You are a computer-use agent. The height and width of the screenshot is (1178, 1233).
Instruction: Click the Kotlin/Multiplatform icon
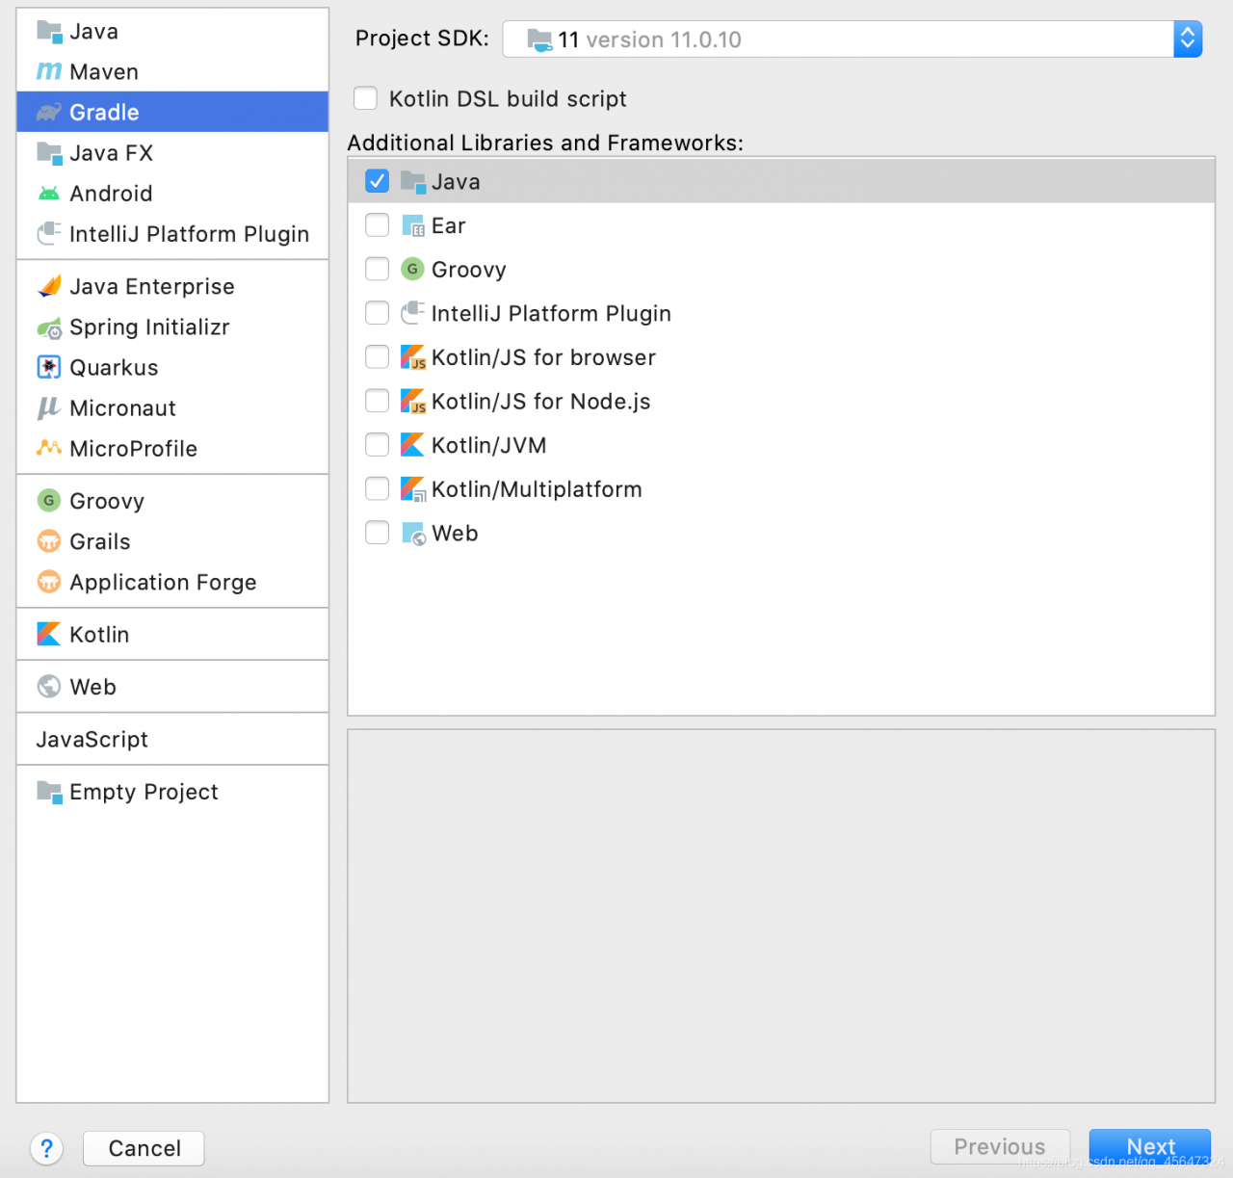(x=413, y=489)
